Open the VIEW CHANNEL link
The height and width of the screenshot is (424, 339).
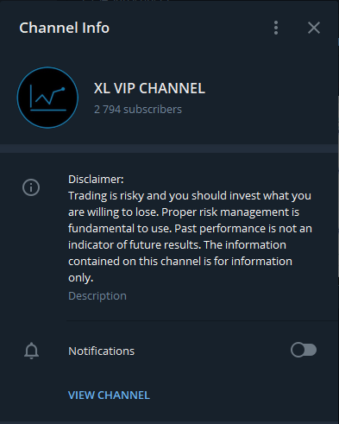109,396
